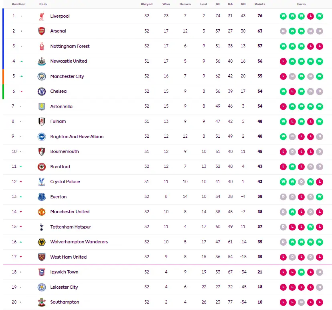332x310 pixels.
Task: Click the Liverpool club crest
Action: 42,16
